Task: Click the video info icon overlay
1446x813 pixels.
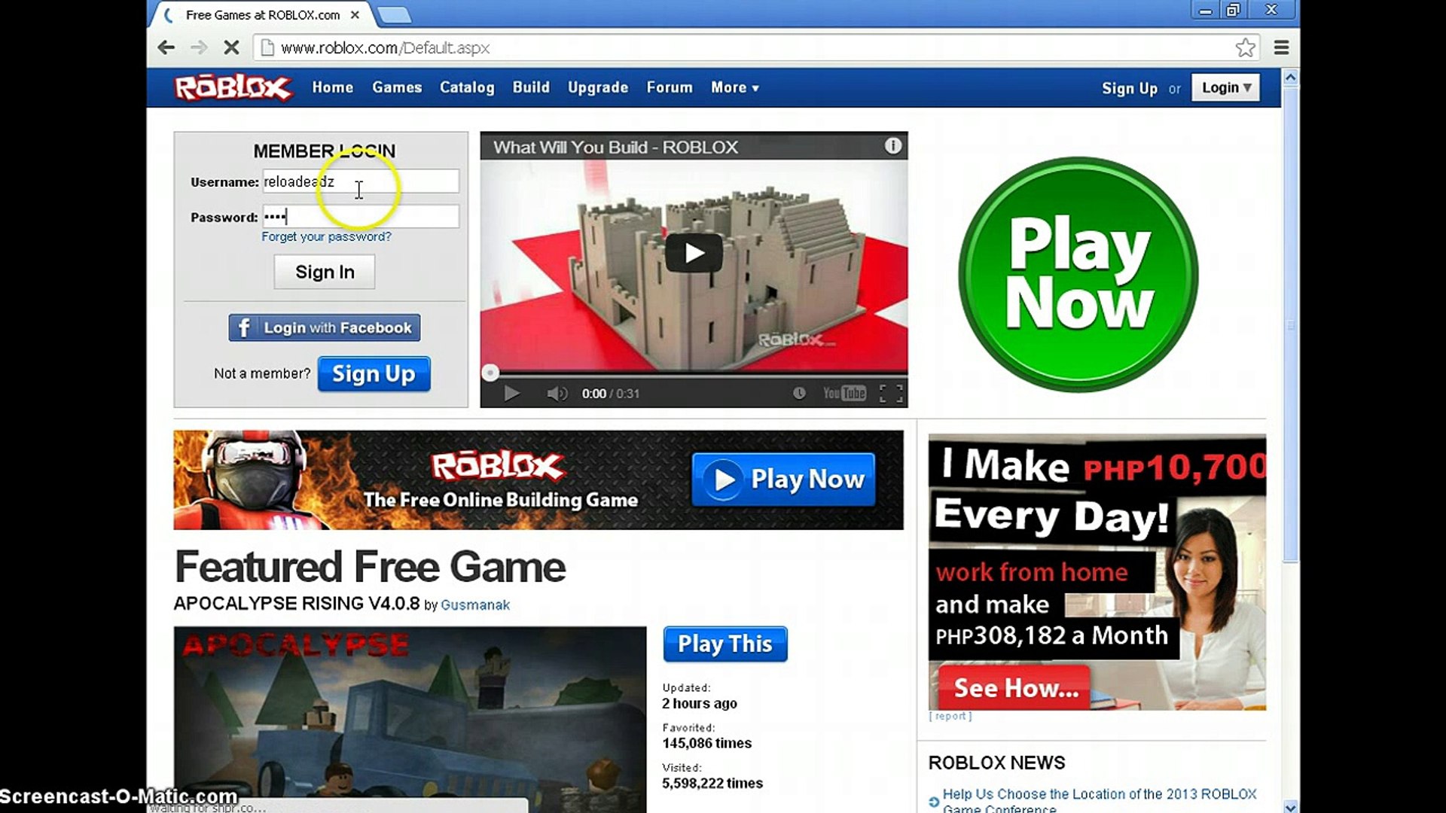Action: pos(891,147)
